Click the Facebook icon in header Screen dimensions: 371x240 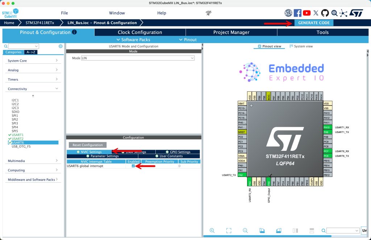click(x=297, y=13)
